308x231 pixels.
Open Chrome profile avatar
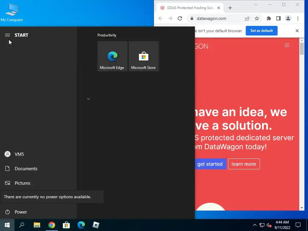[288, 18]
